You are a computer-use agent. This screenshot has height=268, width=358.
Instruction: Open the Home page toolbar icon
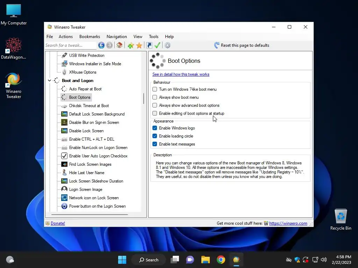120,45
